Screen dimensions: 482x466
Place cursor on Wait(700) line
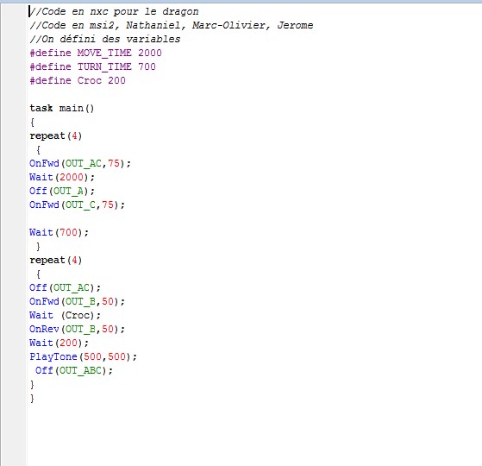pyautogui.click(x=59, y=232)
